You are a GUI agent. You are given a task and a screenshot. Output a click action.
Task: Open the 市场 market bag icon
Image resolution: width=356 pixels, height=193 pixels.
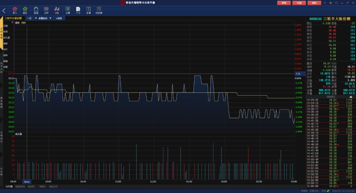36,11
